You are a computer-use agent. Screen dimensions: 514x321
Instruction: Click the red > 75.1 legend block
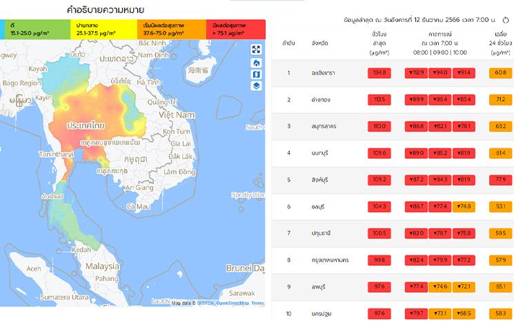[x=236, y=30]
